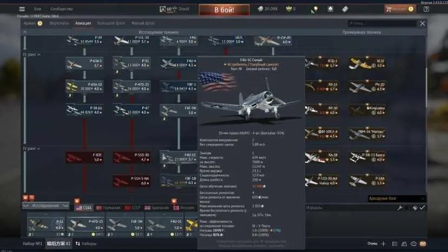Image resolution: width=448 pixels, height=252 pixels.
Task: Switch to the Германия nation tab
Action: [x=108, y=208]
